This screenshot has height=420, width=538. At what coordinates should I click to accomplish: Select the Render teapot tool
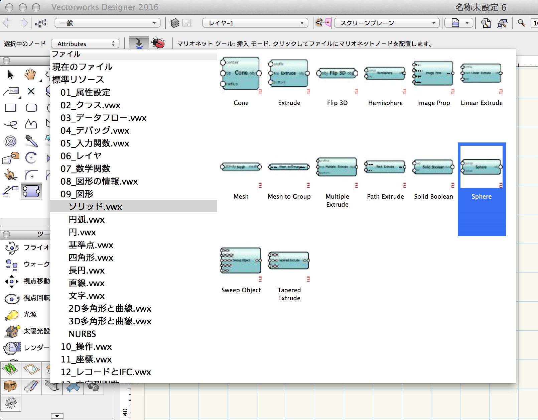(x=12, y=348)
